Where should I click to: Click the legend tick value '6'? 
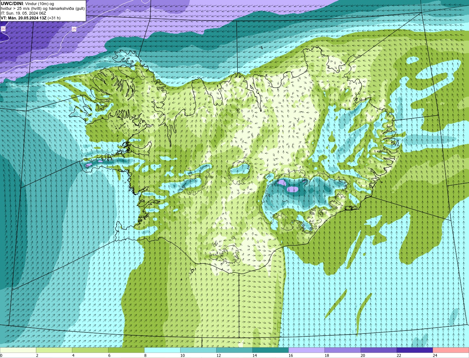[x=109, y=355]
